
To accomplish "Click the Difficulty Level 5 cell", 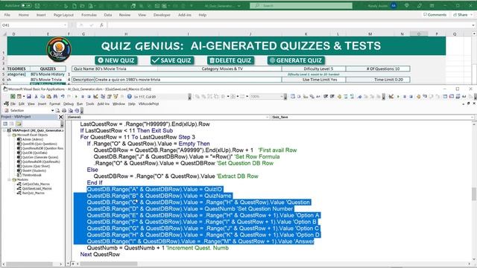I will click(314, 69).
